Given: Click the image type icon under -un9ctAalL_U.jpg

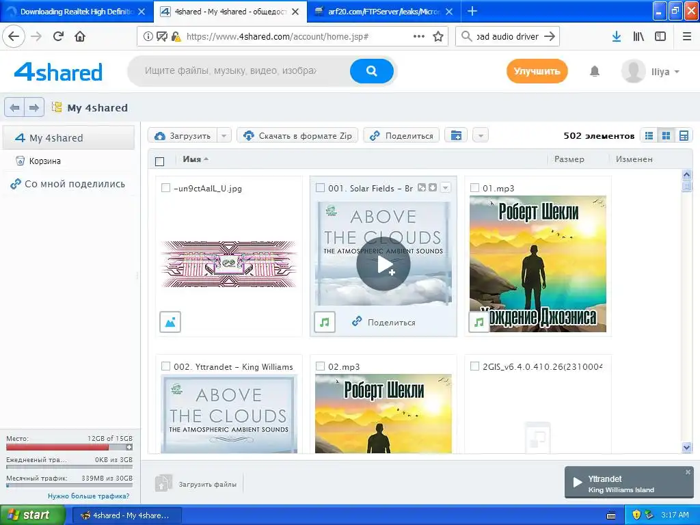Looking at the screenshot, I should [x=170, y=322].
